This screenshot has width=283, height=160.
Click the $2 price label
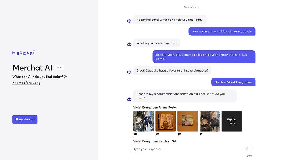coord(201,134)
